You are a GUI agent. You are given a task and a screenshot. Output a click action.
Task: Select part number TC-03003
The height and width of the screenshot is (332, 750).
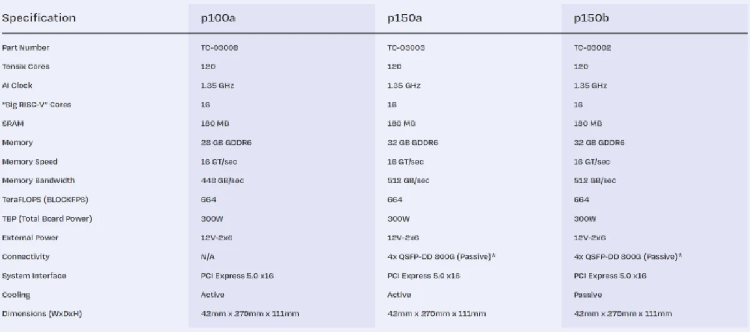(x=406, y=47)
